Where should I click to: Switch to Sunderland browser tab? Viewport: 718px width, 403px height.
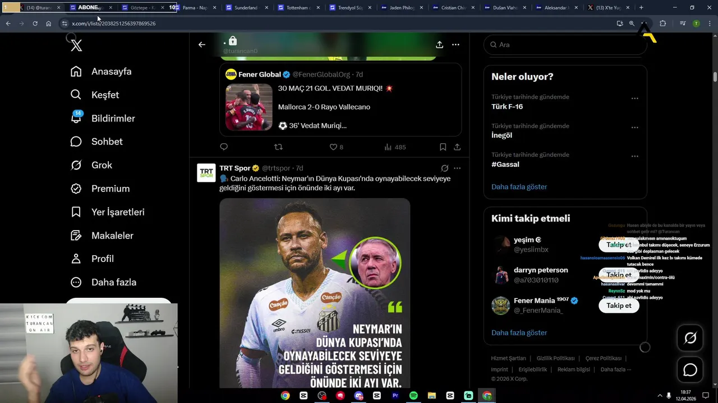(x=248, y=8)
